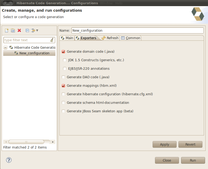Create a new launch configuration
208x169 pixels.
point(7,31)
